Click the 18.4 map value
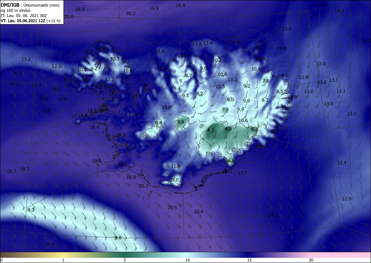The height and width of the screenshot is (263, 371). 94,127
